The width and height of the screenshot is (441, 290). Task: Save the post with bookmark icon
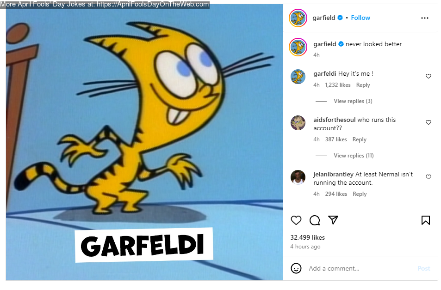[426, 220]
